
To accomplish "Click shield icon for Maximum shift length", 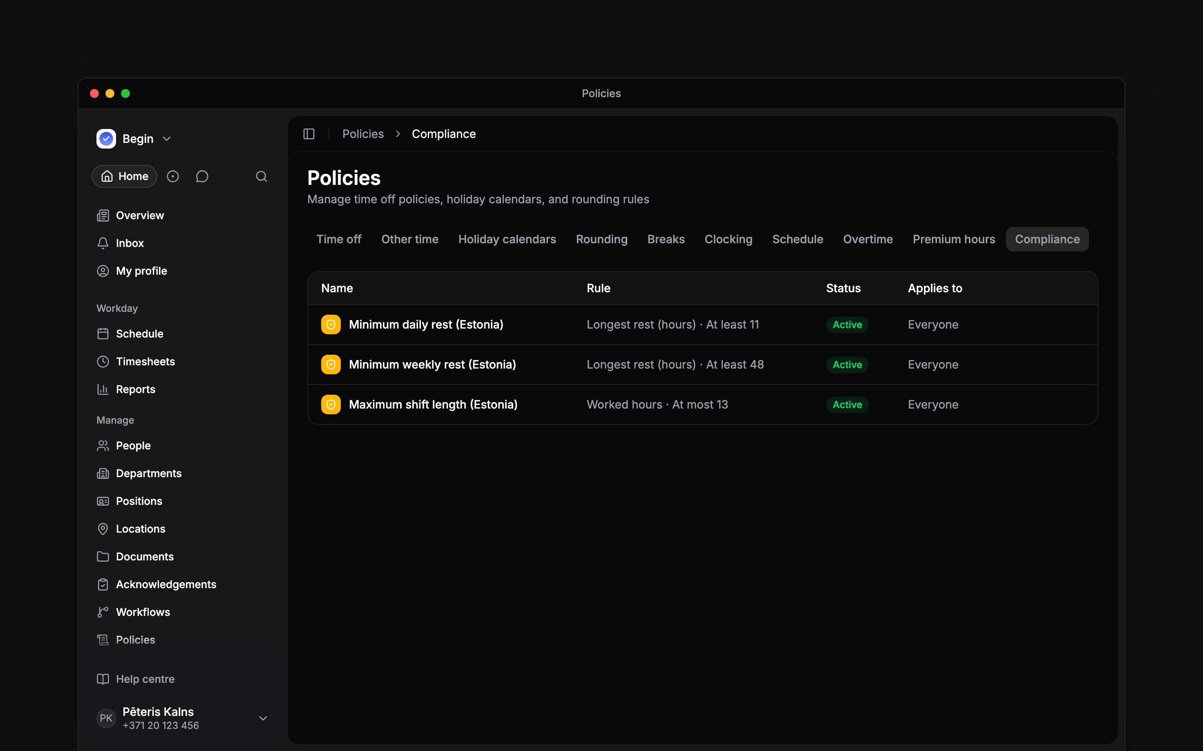I will [x=331, y=405].
